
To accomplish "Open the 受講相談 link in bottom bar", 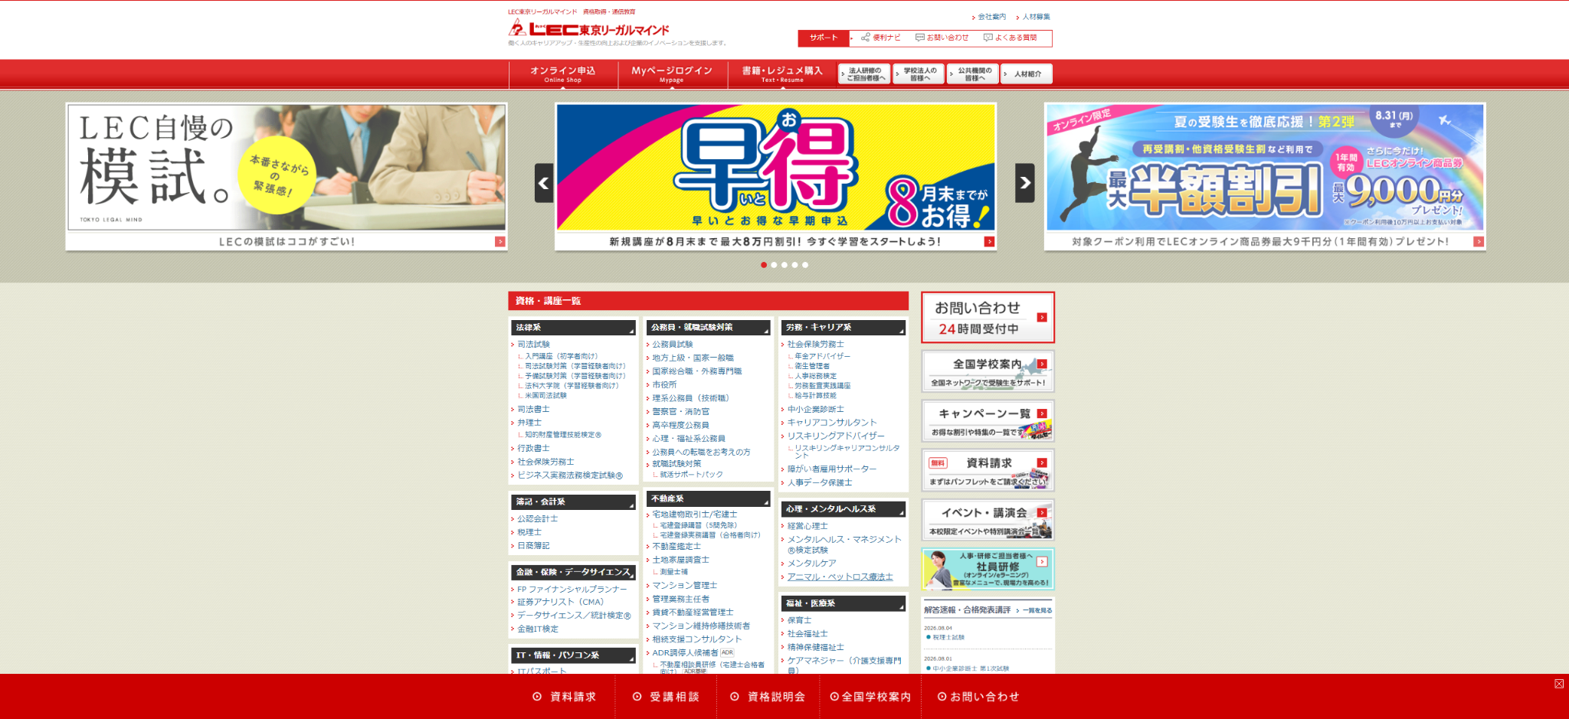I will coord(667,697).
